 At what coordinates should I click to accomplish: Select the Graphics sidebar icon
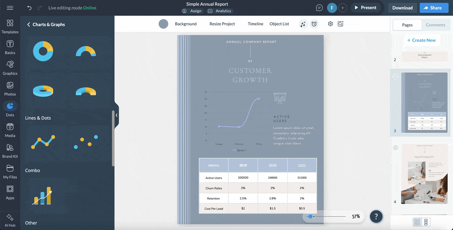[10, 68]
